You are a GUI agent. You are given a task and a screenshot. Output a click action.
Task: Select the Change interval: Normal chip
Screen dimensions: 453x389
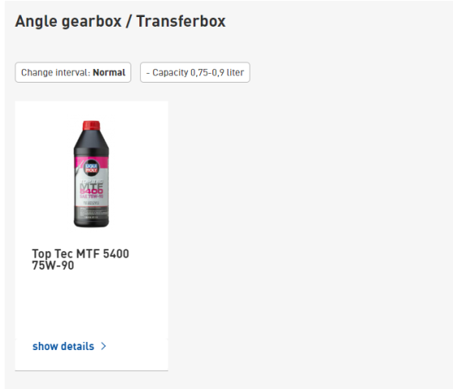tap(73, 72)
